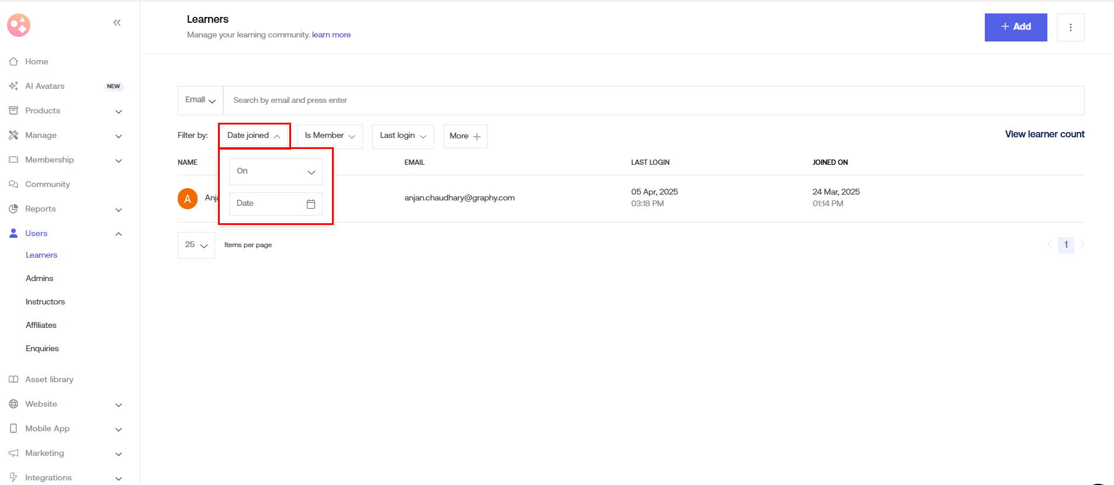Image resolution: width=1114 pixels, height=485 pixels.
Task: Go to Admins in Users menu
Action: tap(39, 279)
